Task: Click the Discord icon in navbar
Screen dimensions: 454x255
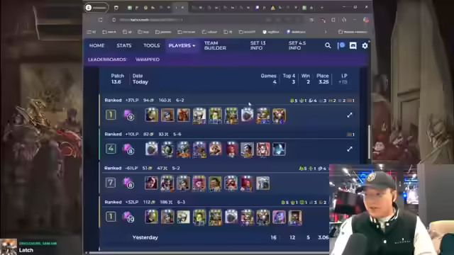Action: click(353, 45)
